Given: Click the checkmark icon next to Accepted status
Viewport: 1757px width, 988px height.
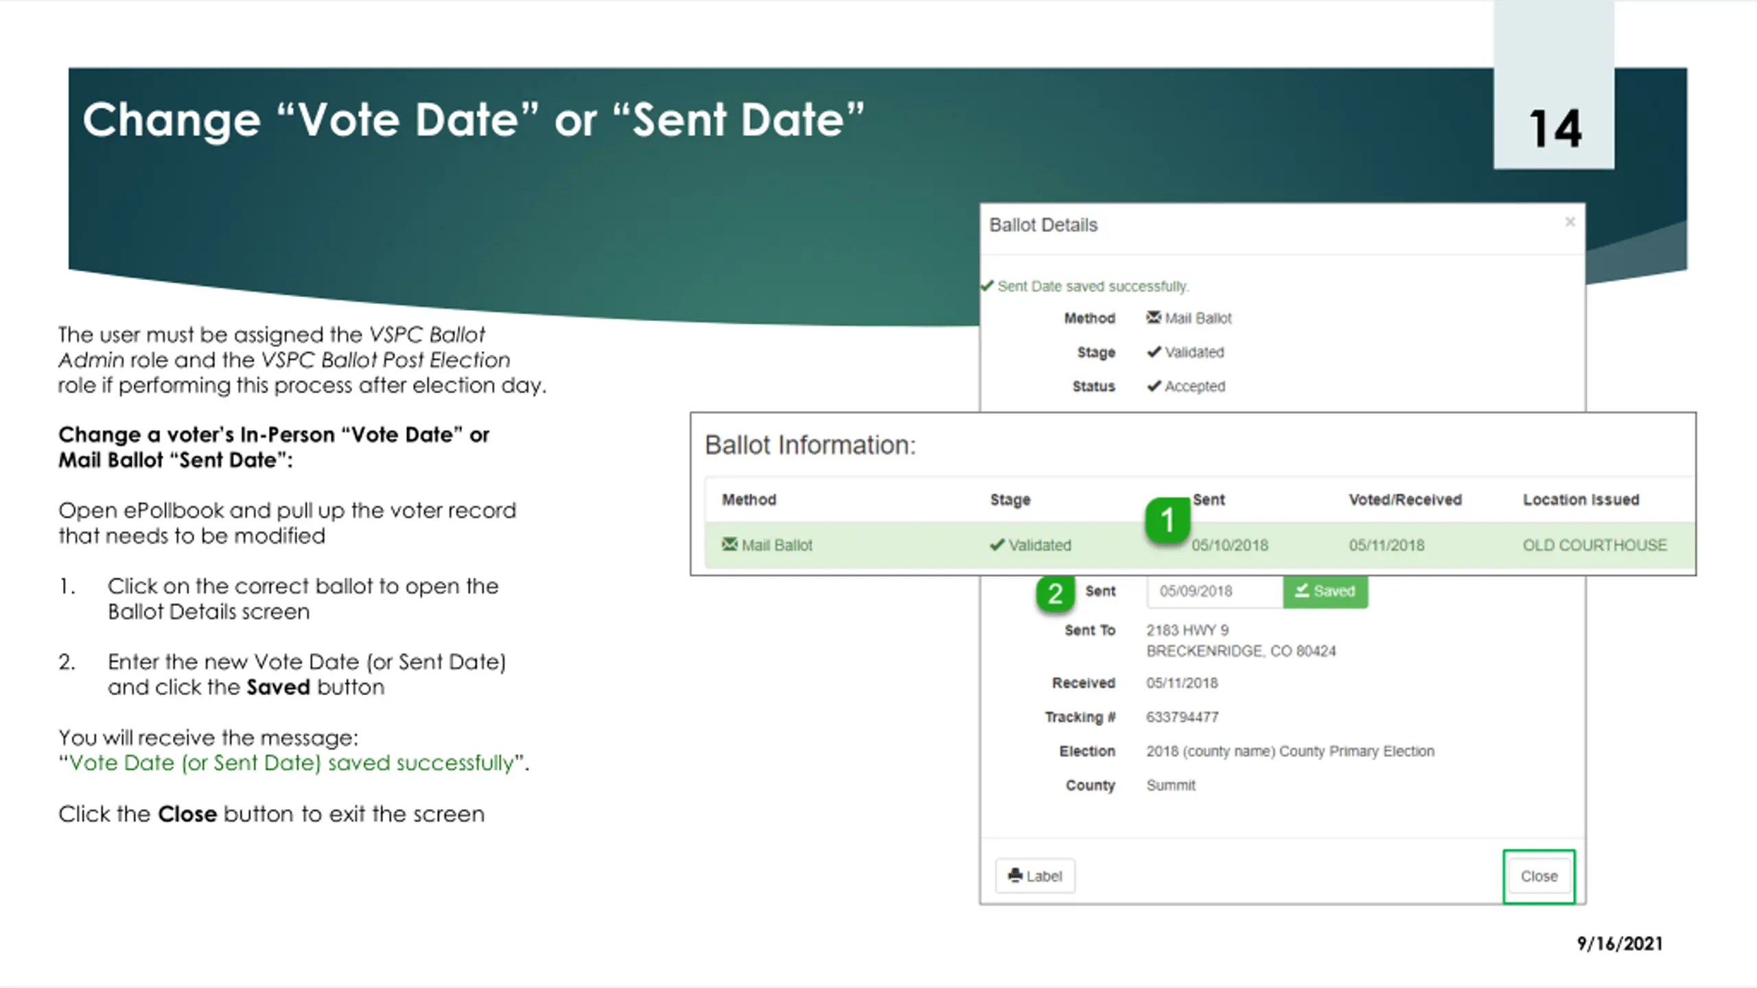Looking at the screenshot, I should click(x=1154, y=386).
